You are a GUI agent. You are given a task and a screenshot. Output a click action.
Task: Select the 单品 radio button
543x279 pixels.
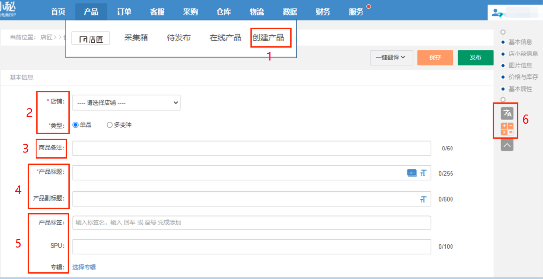(x=76, y=125)
